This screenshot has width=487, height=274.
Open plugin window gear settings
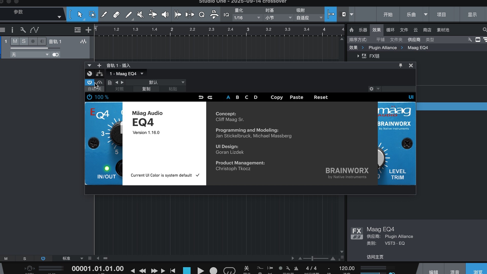click(371, 89)
